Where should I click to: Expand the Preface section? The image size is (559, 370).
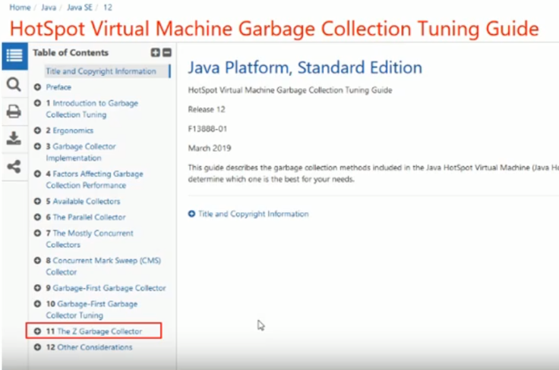click(37, 87)
